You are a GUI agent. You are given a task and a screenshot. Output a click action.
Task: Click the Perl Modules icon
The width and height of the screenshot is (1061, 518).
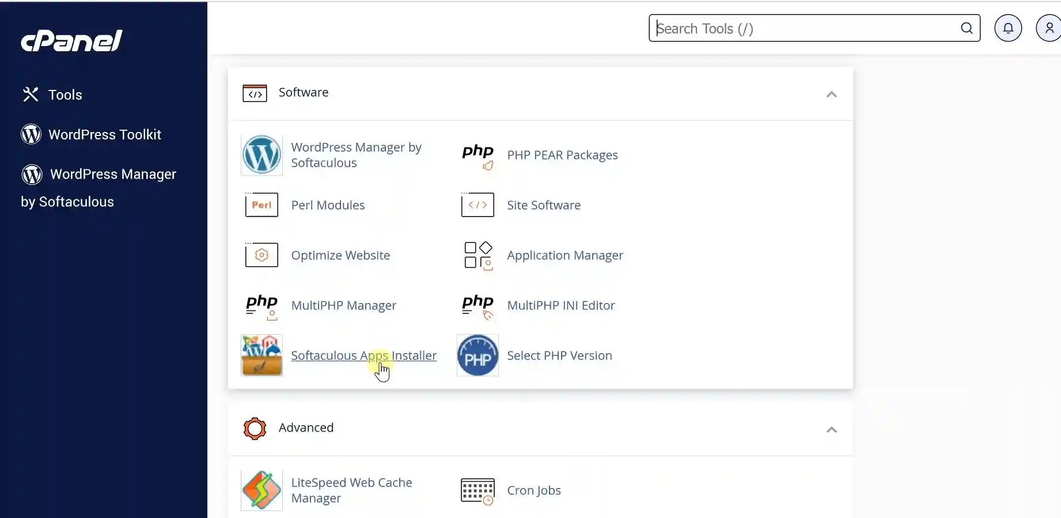click(x=262, y=205)
